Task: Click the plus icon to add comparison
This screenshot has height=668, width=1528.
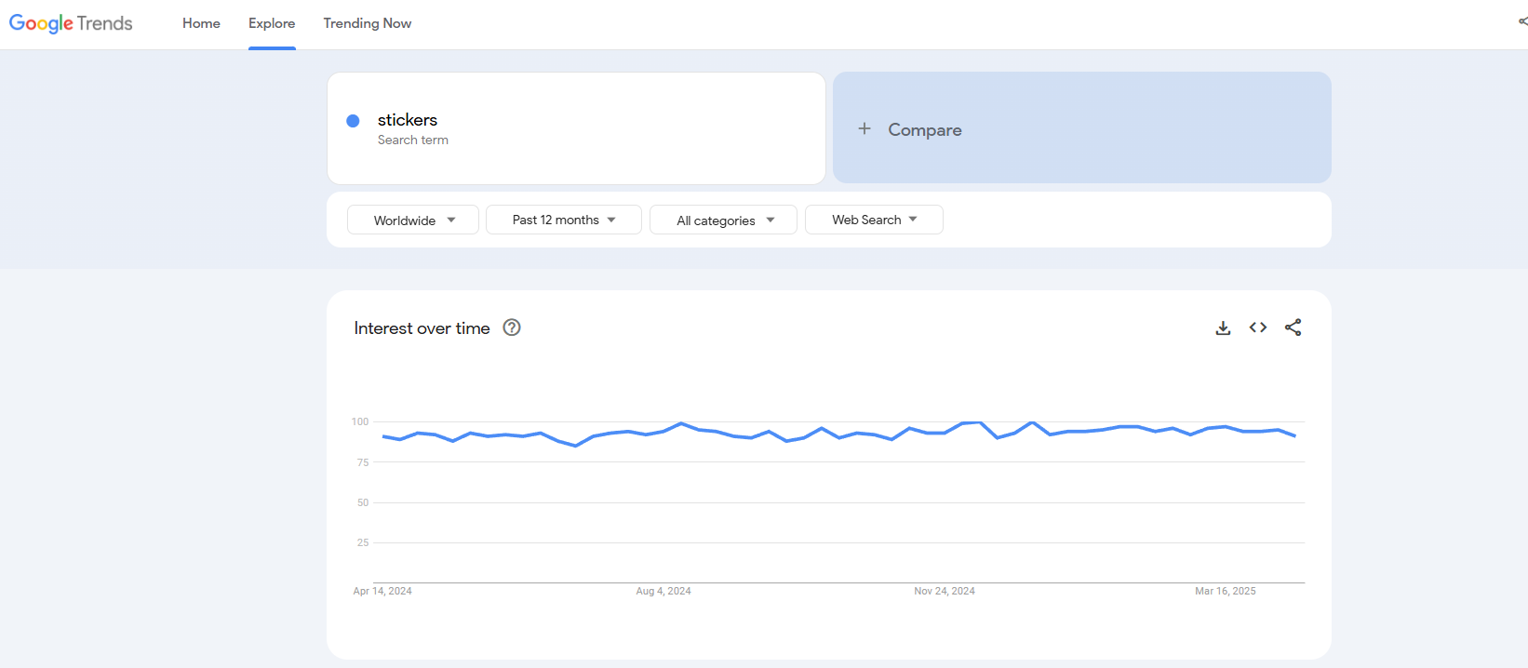Action: 865,128
